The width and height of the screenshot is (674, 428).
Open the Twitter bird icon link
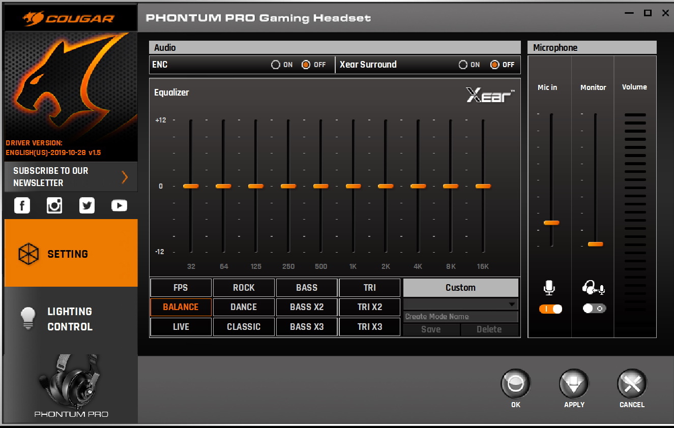point(87,205)
